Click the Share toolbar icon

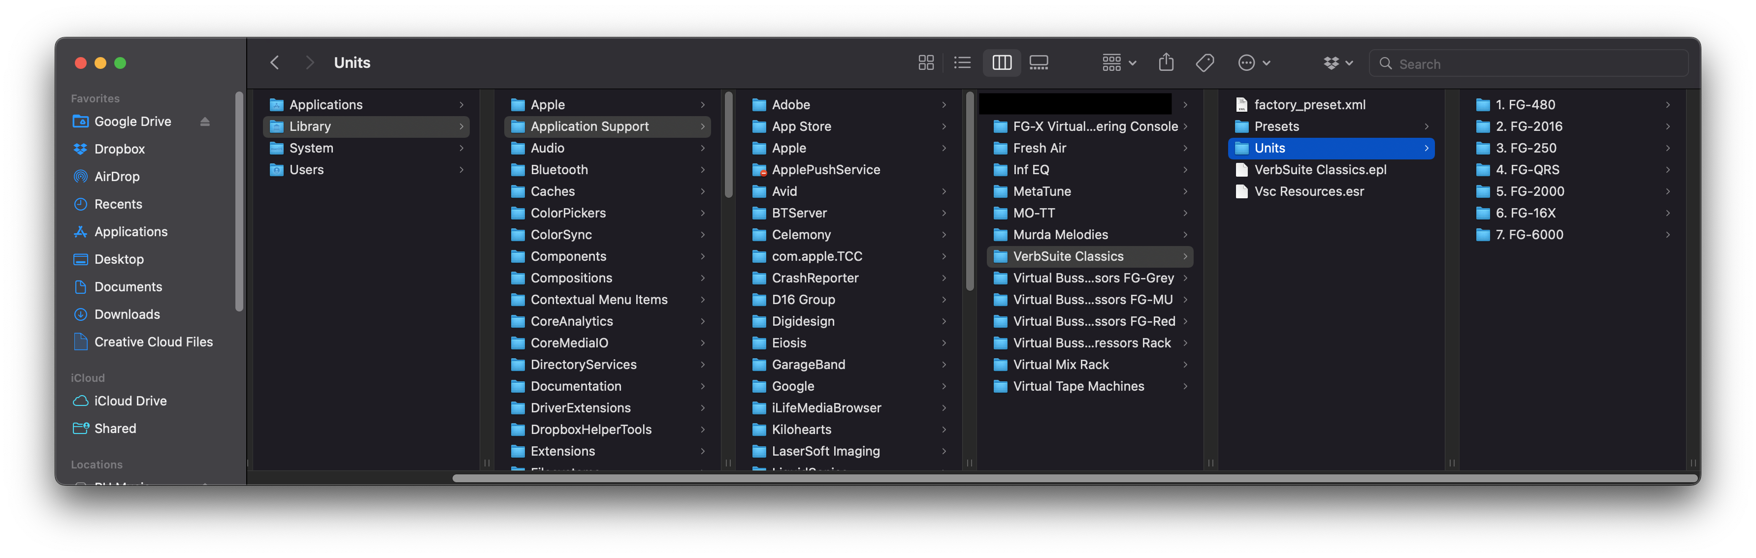tap(1167, 62)
